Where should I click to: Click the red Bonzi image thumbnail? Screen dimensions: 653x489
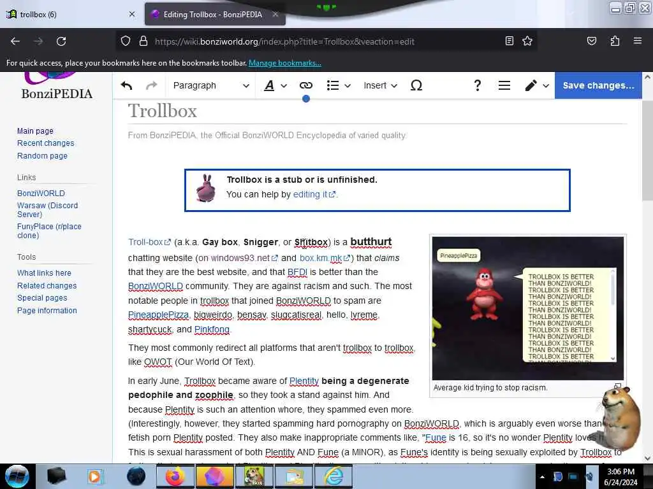[x=527, y=308]
